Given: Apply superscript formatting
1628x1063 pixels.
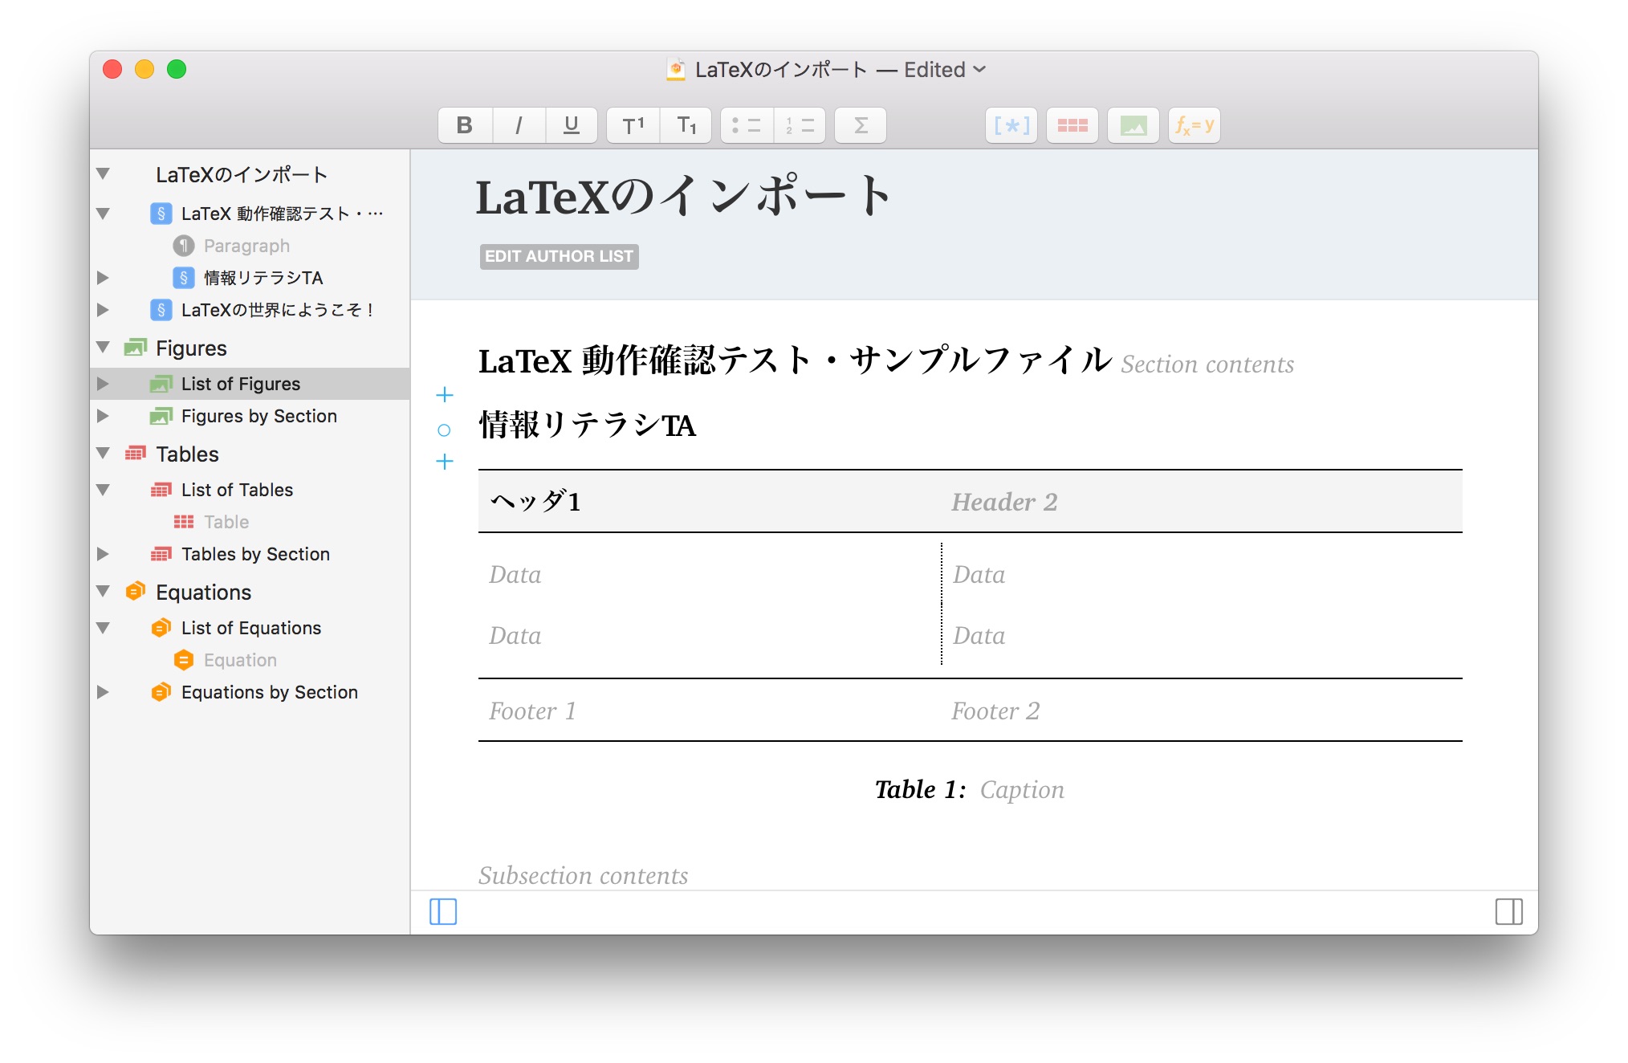Looking at the screenshot, I should pyautogui.click(x=633, y=125).
